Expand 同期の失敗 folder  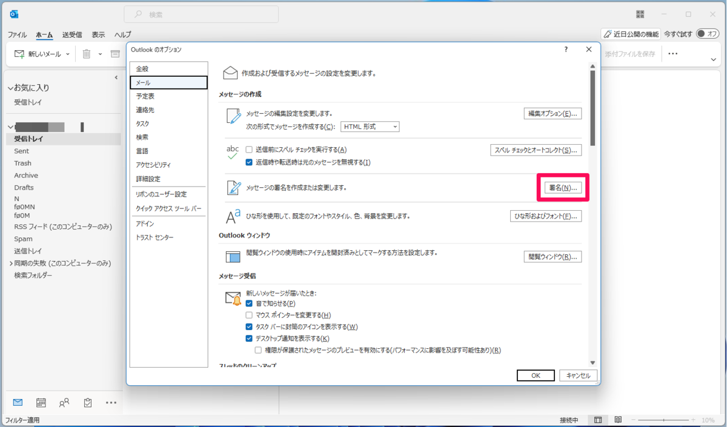point(11,263)
